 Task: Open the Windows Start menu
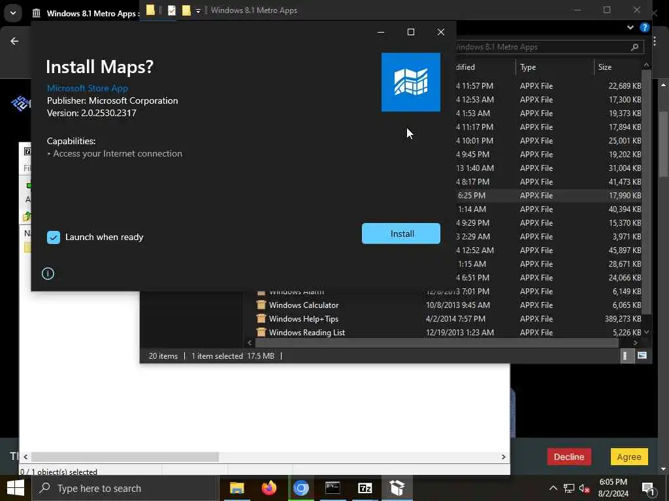[x=16, y=488]
